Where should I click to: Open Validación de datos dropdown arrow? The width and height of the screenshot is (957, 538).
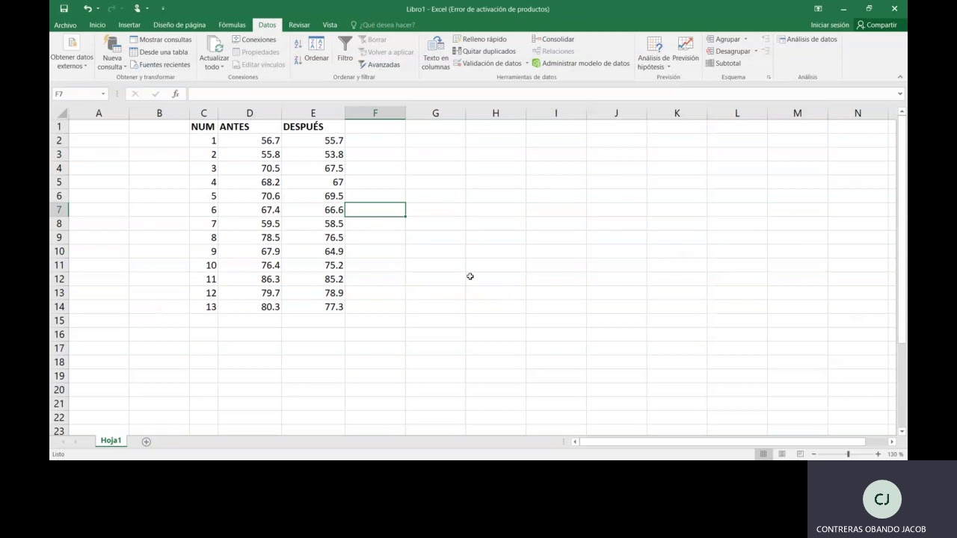527,64
